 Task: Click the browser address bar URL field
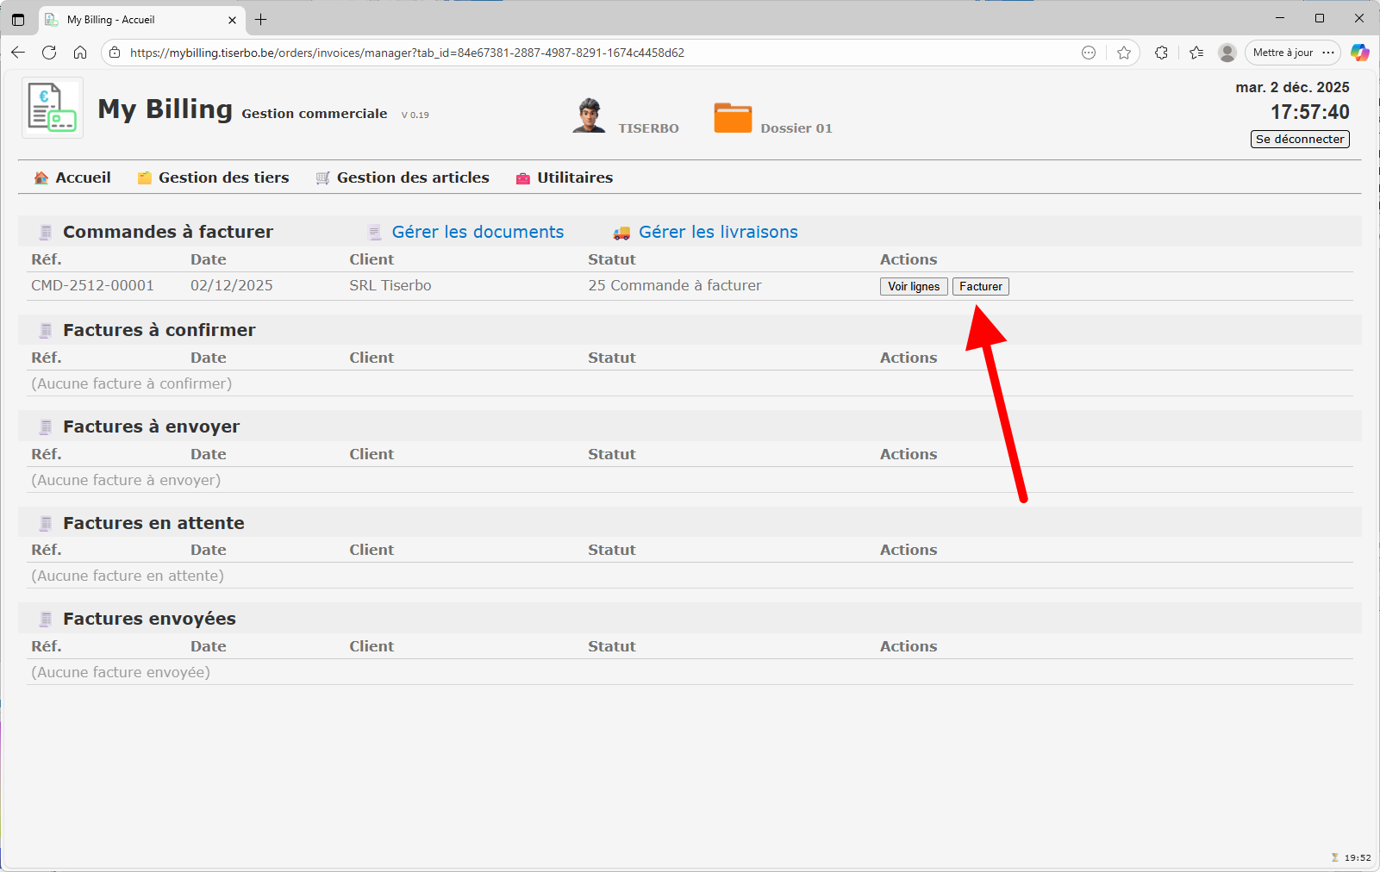click(517, 53)
